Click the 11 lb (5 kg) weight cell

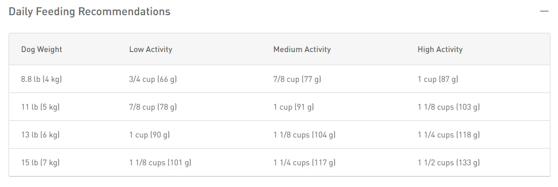pyautogui.click(x=40, y=107)
